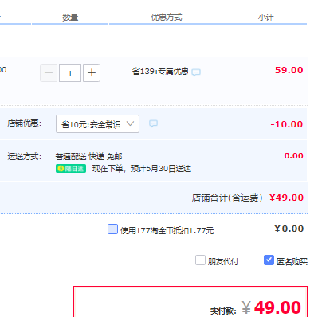The image size is (318, 317).
Task: Click the 普通配送 快递 免邮 shipping text
Action: [x=88, y=157]
